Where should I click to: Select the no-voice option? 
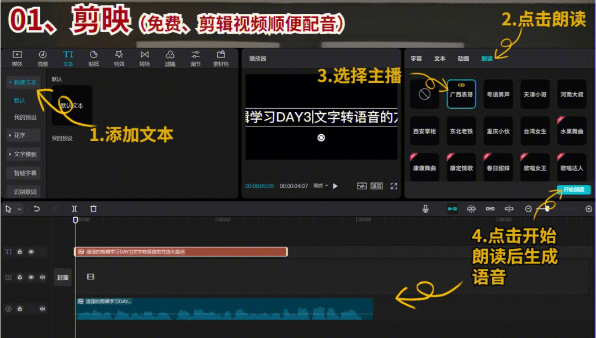pos(424,94)
